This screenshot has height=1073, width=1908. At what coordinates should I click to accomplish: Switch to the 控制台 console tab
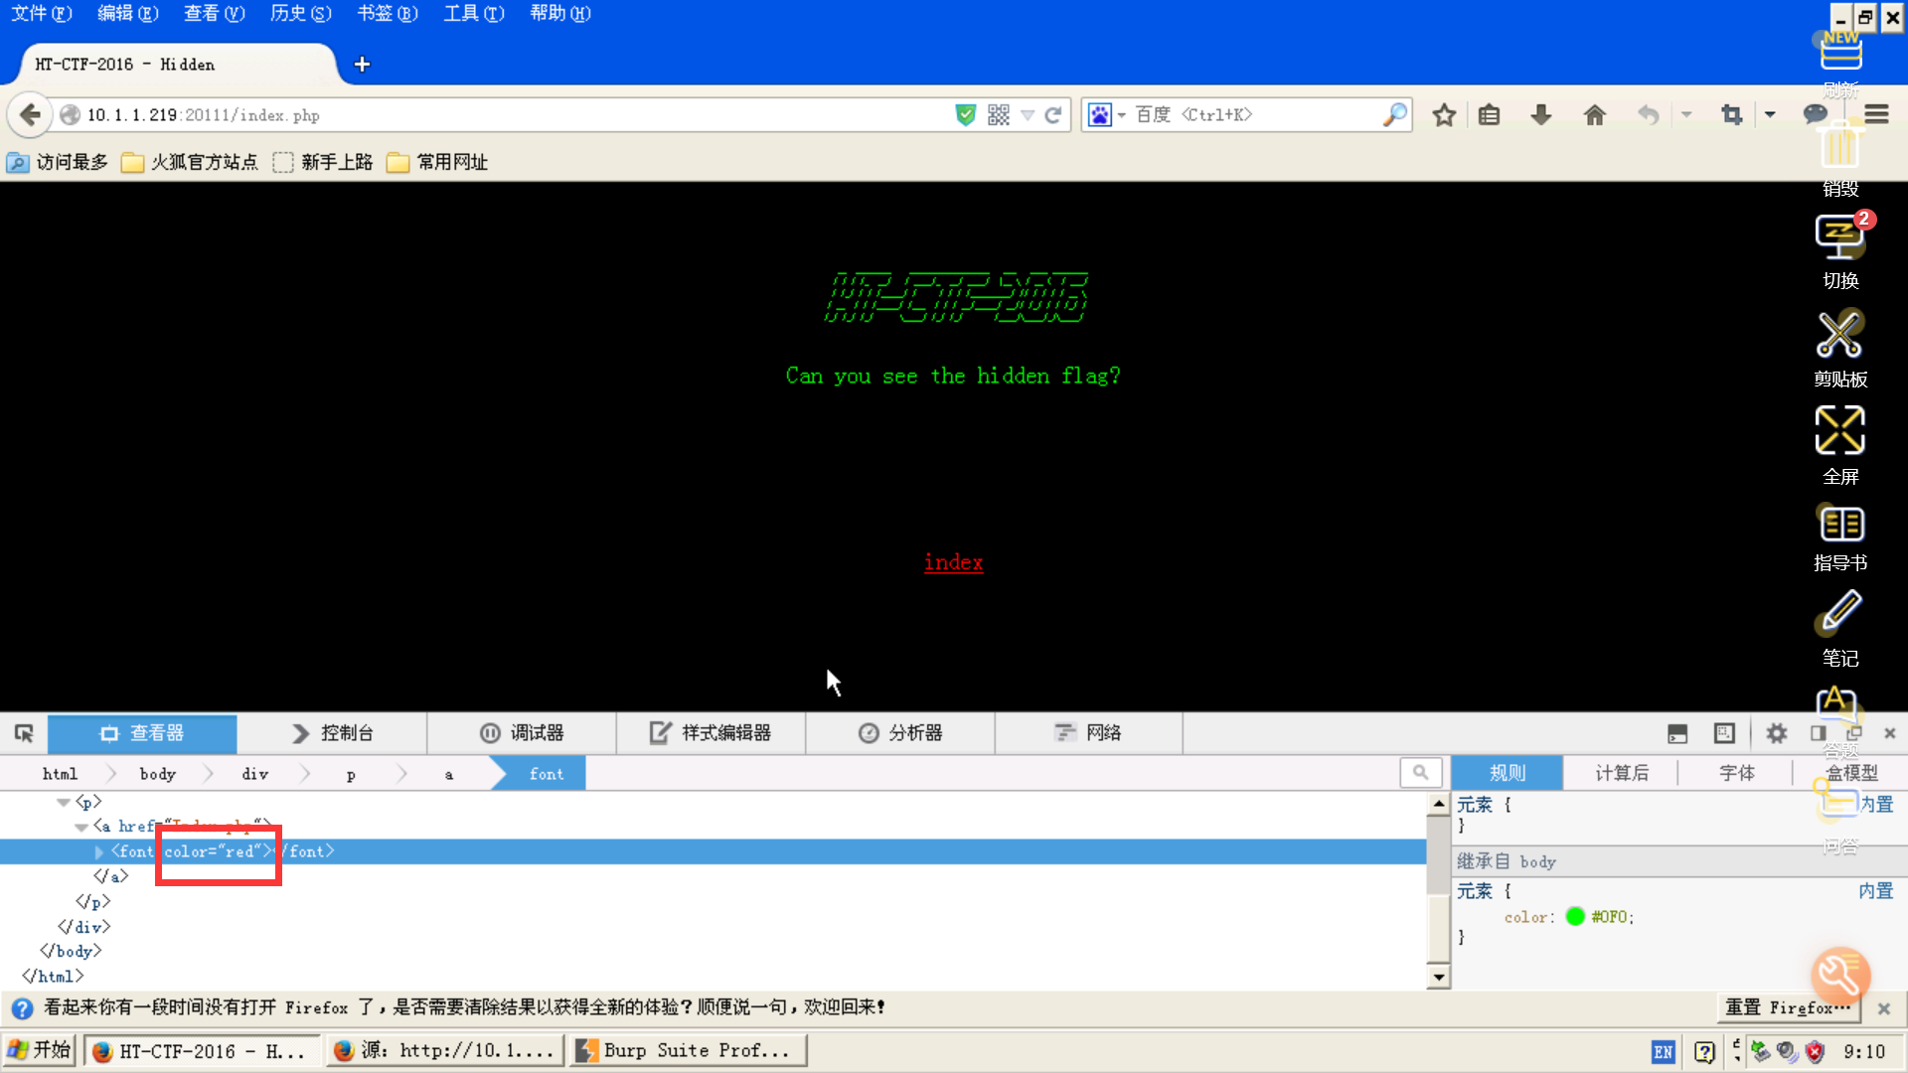click(x=332, y=733)
